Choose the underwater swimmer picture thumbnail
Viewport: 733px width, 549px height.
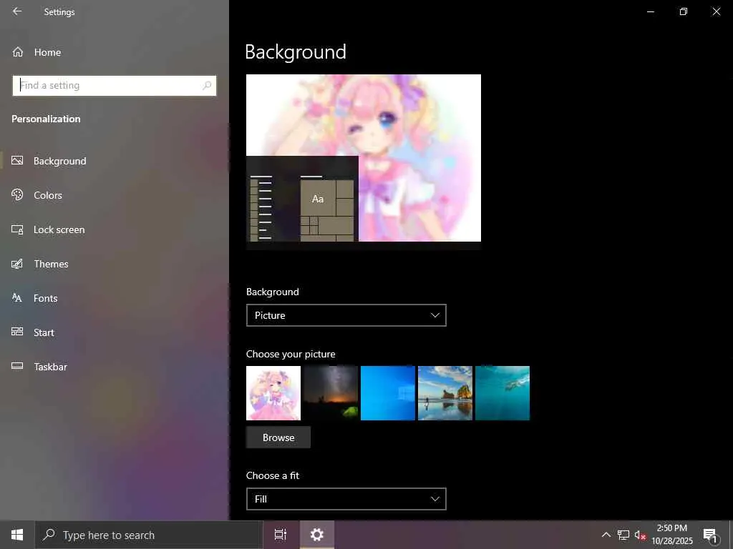tap(503, 393)
